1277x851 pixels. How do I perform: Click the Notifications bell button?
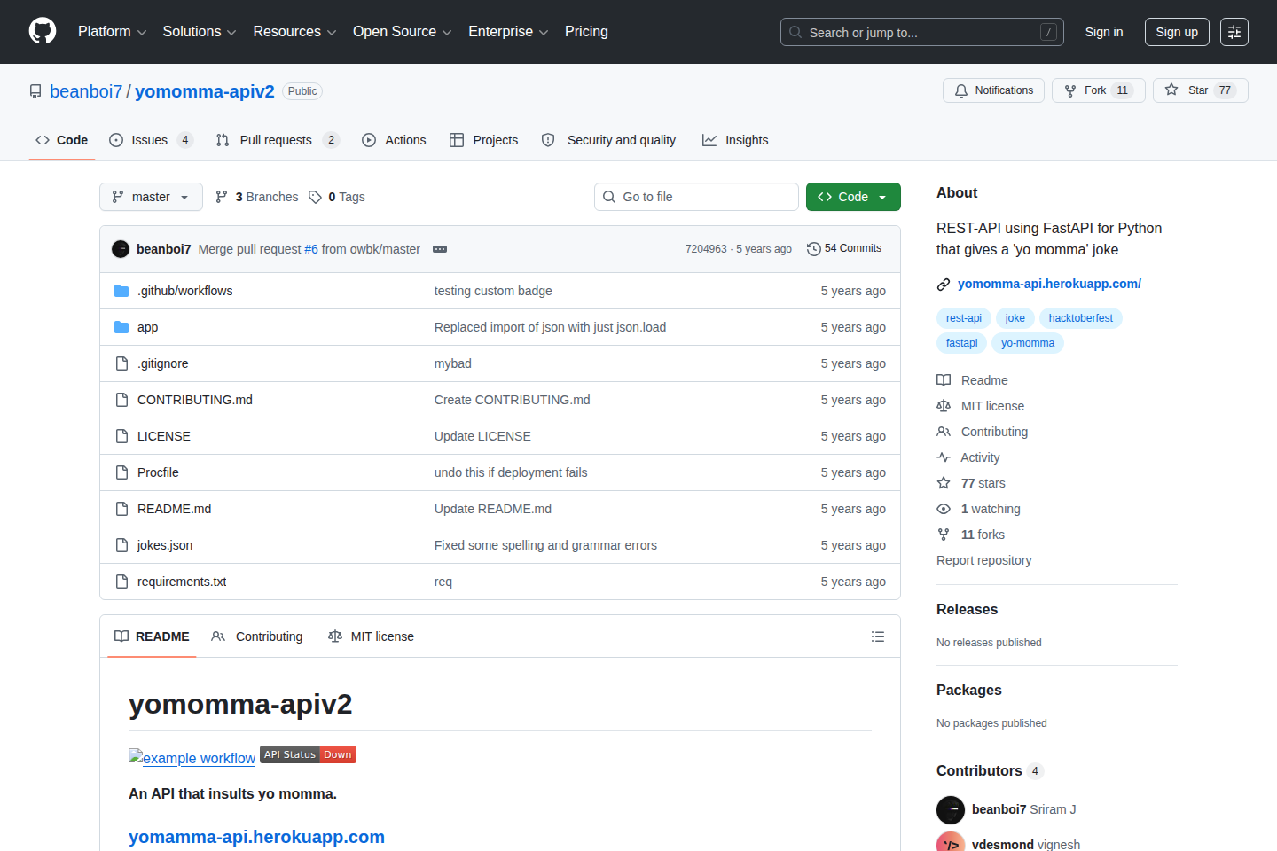(993, 90)
